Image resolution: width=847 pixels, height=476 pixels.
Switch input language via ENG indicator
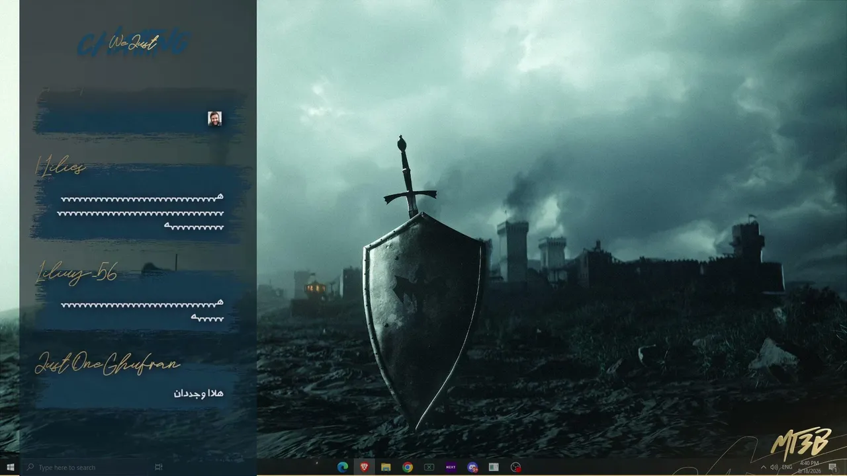coord(787,467)
